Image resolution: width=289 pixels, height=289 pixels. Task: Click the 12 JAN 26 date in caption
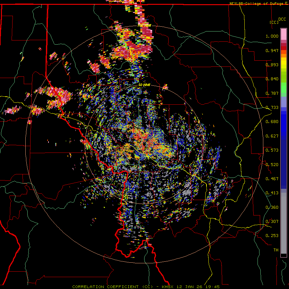pyautogui.click(x=189, y=287)
